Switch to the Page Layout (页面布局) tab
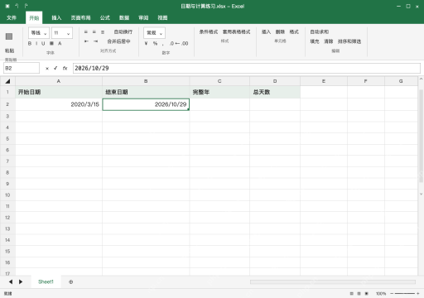 tap(80, 18)
